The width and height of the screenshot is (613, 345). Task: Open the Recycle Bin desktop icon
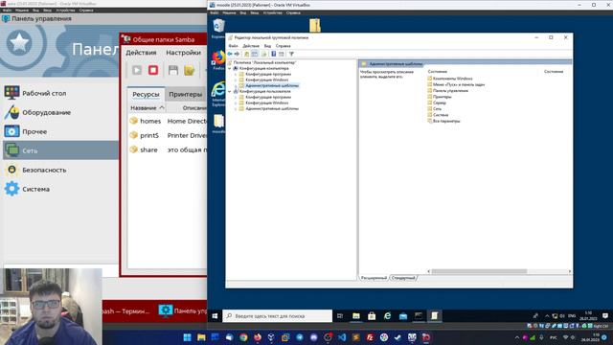(x=218, y=29)
